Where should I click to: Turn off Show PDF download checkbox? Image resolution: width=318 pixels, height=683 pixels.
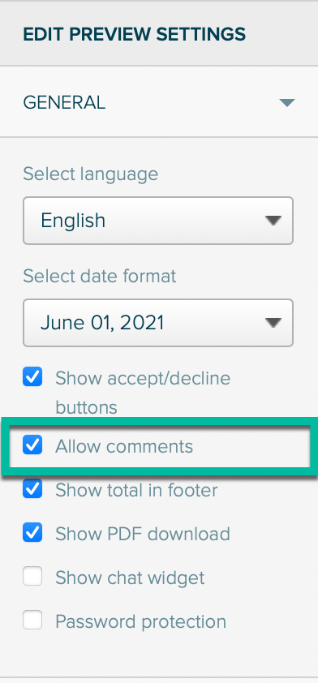[32, 532]
